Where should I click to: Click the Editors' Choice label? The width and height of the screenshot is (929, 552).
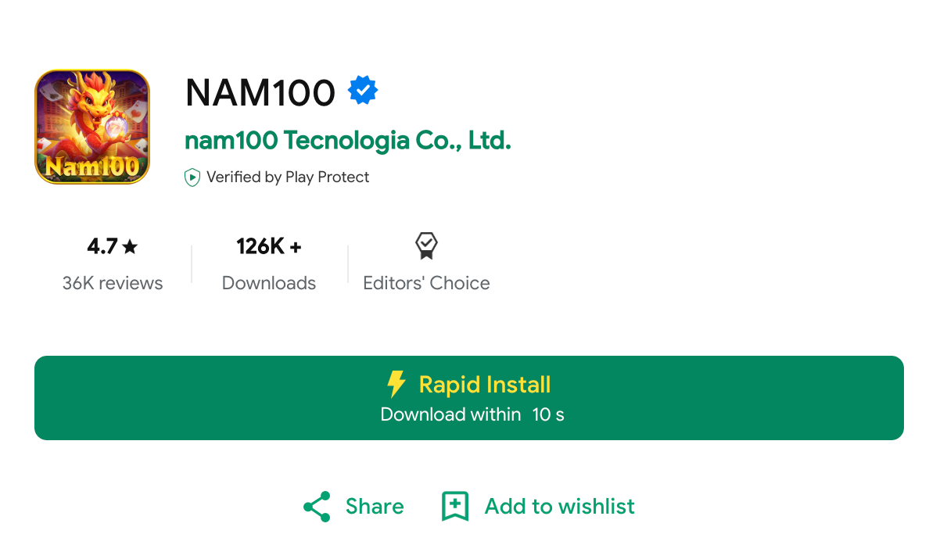pyautogui.click(x=427, y=283)
